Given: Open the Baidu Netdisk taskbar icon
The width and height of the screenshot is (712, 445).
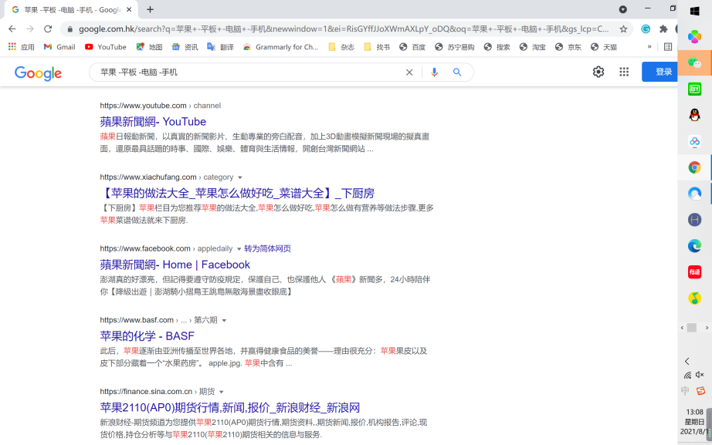Looking at the screenshot, I should click(695, 142).
